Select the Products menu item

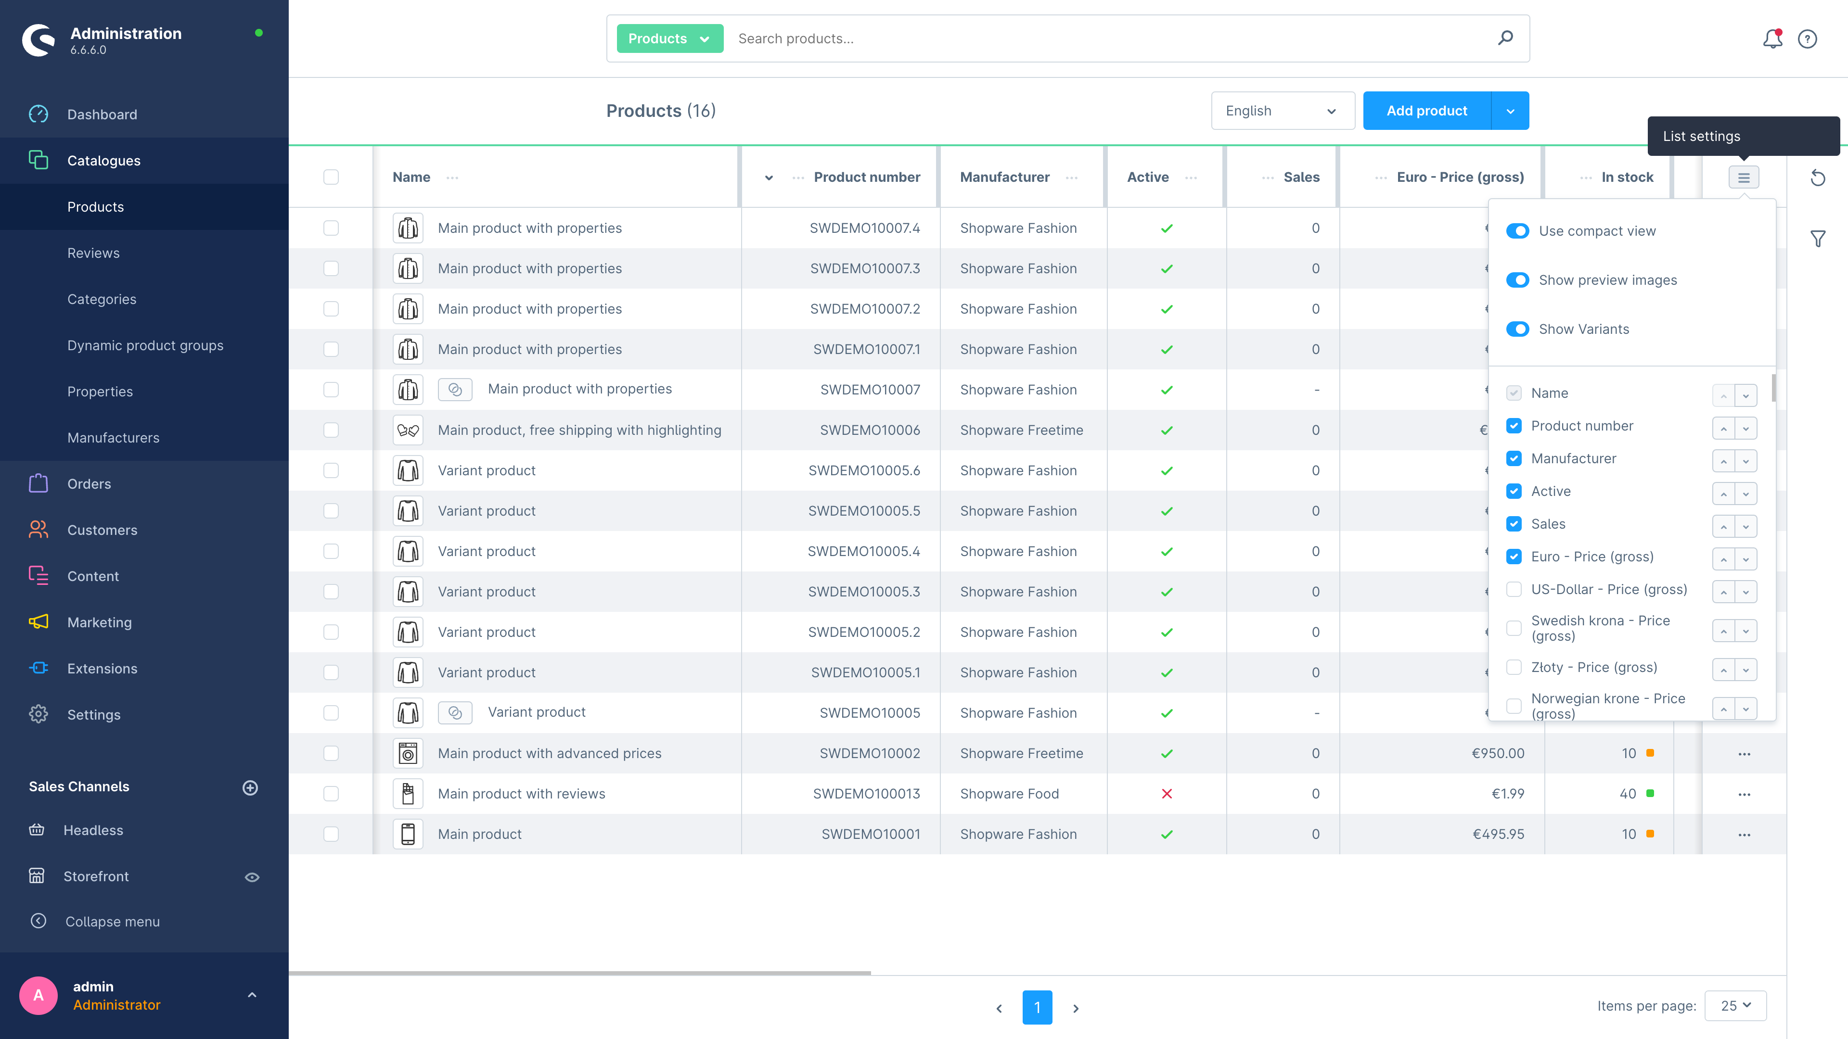[x=95, y=205]
